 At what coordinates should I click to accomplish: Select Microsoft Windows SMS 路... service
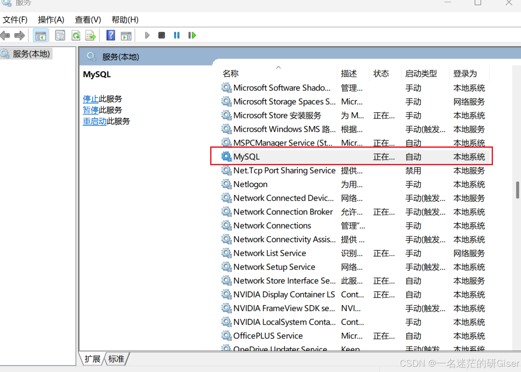coord(285,129)
